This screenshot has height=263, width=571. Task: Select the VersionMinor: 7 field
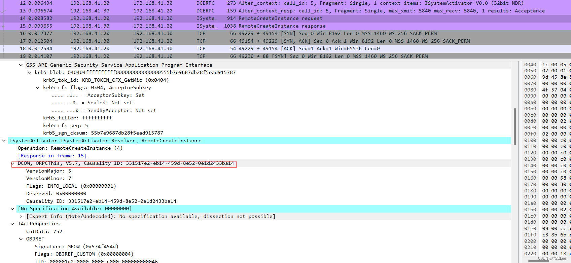pos(49,179)
